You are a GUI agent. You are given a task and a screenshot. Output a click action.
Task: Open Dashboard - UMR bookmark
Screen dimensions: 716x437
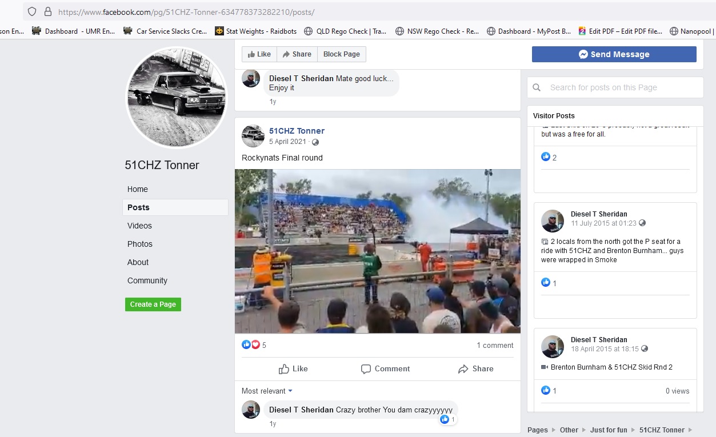pos(74,31)
